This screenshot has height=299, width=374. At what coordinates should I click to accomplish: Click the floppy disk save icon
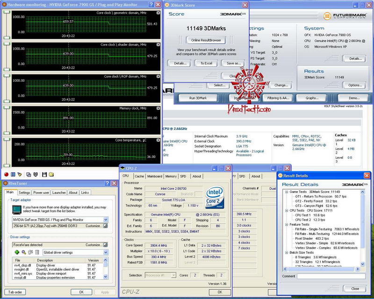point(44,175)
